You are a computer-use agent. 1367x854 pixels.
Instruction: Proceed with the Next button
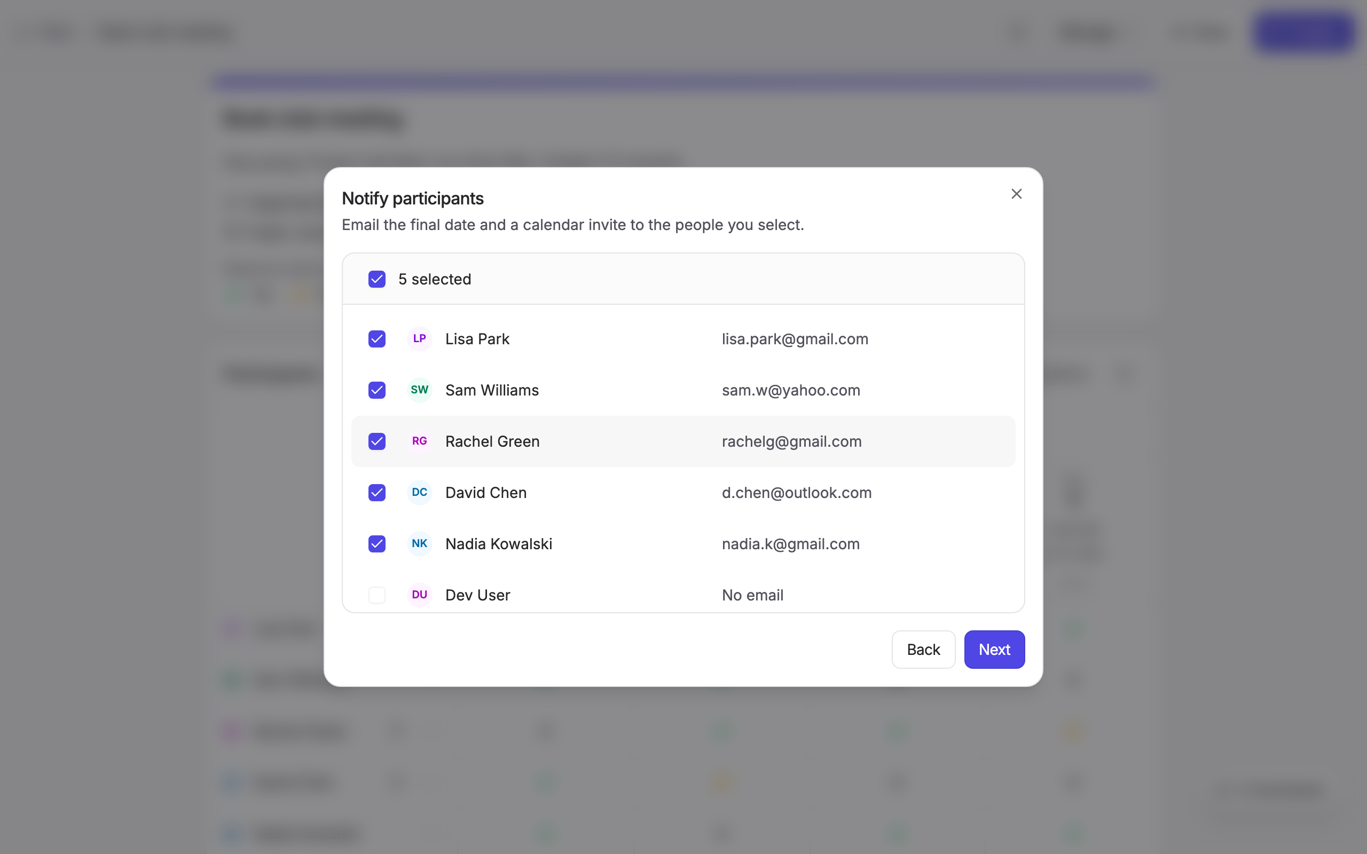coord(994,650)
